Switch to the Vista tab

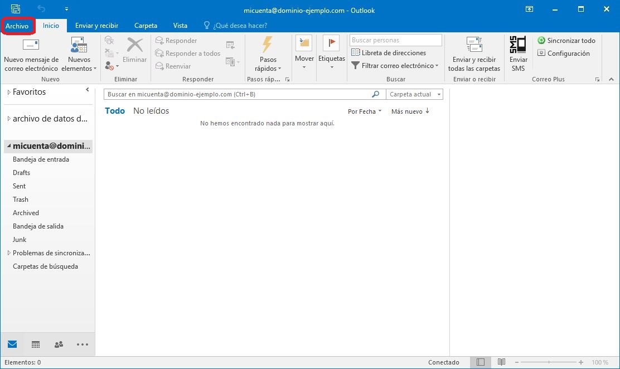point(180,25)
